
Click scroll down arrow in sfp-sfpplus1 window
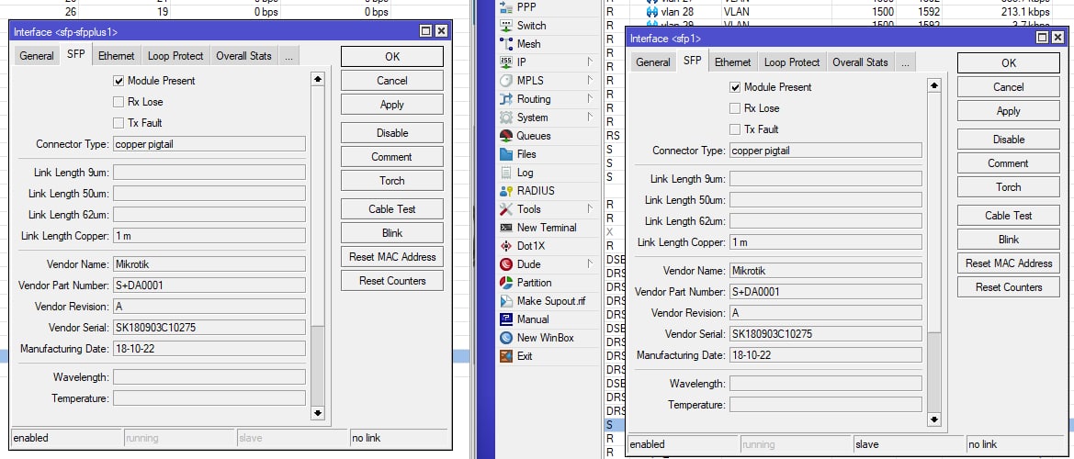pyautogui.click(x=317, y=413)
